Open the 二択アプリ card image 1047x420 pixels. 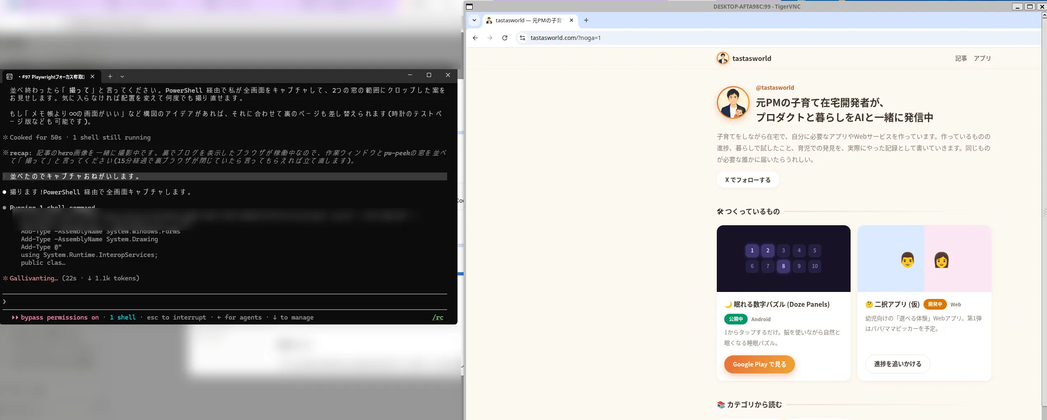924,259
